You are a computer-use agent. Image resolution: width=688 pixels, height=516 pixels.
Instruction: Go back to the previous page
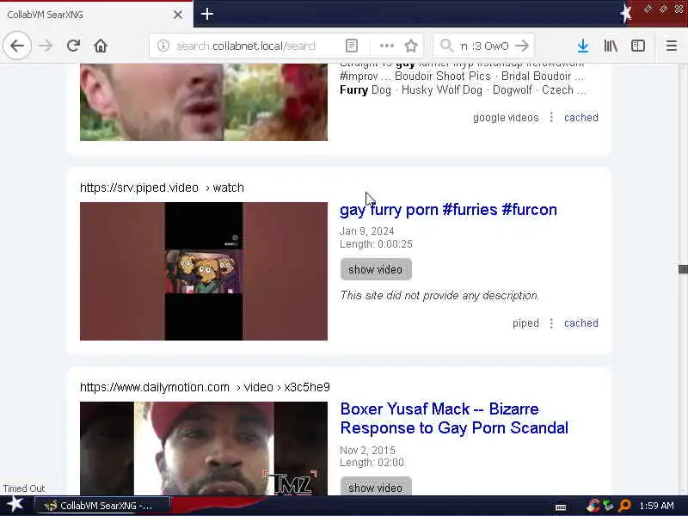click(17, 46)
